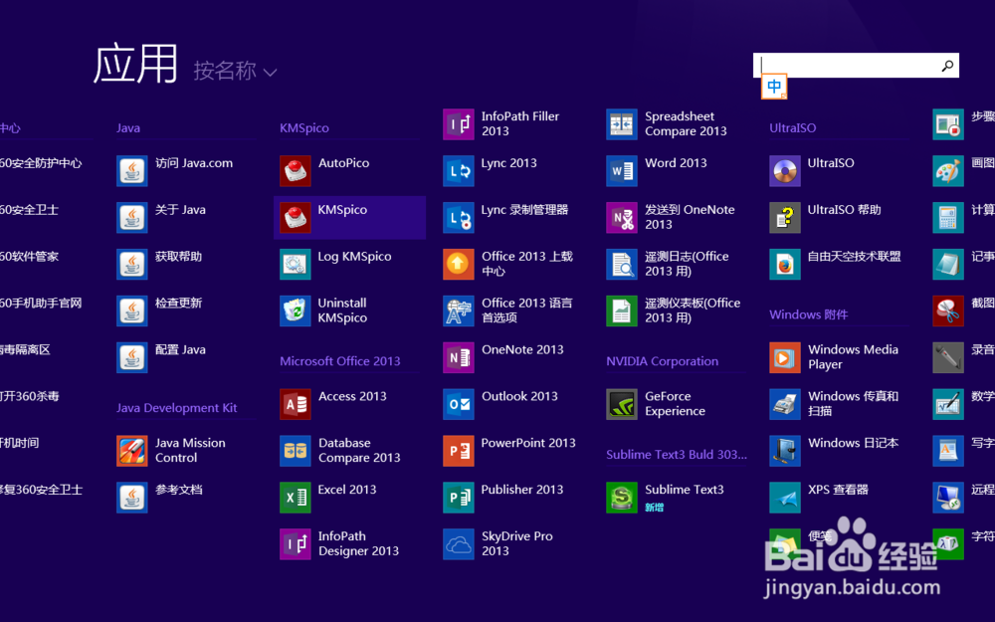This screenshot has height=622, width=995.
Task: Open the 360安全卫士 entry
Action: 29,210
